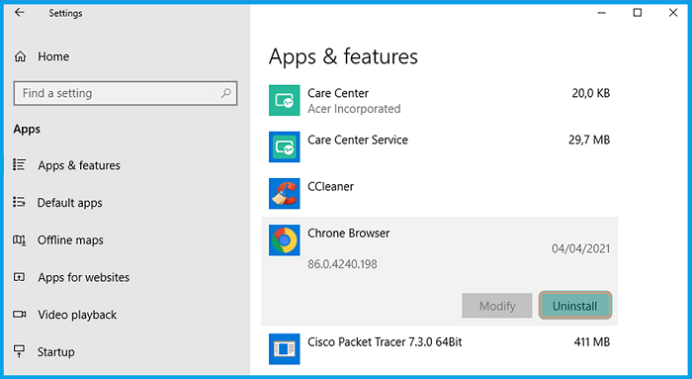The width and height of the screenshot is (692, 379).
Task: Open the Home icon in sidebar
Action: tap(21, 56)
